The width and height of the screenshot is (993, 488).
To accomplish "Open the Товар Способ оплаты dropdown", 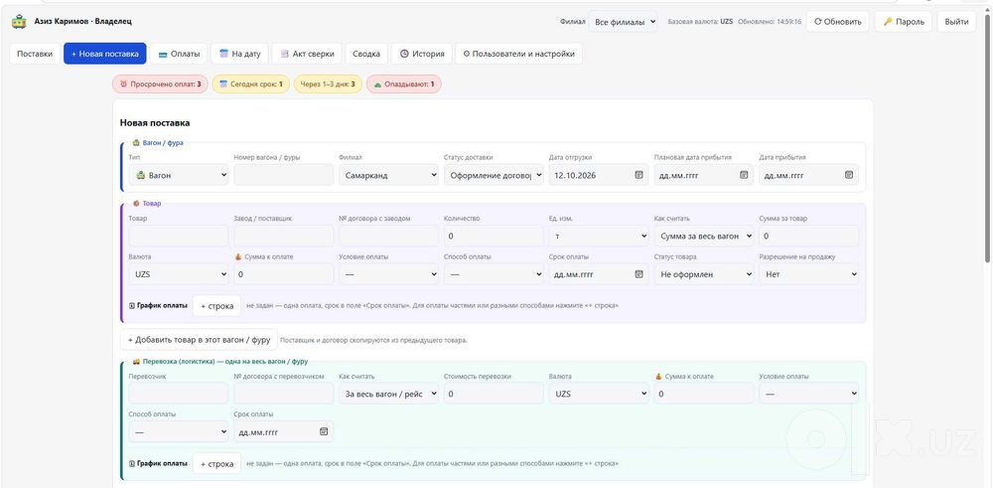I will 494,274.
